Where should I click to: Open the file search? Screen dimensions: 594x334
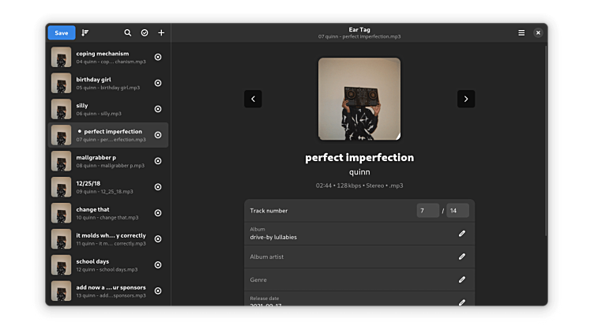pyautogui.click(x=128, y=32)
